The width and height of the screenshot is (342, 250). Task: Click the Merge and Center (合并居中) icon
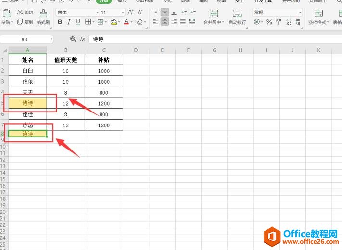[x=214, y=13]
